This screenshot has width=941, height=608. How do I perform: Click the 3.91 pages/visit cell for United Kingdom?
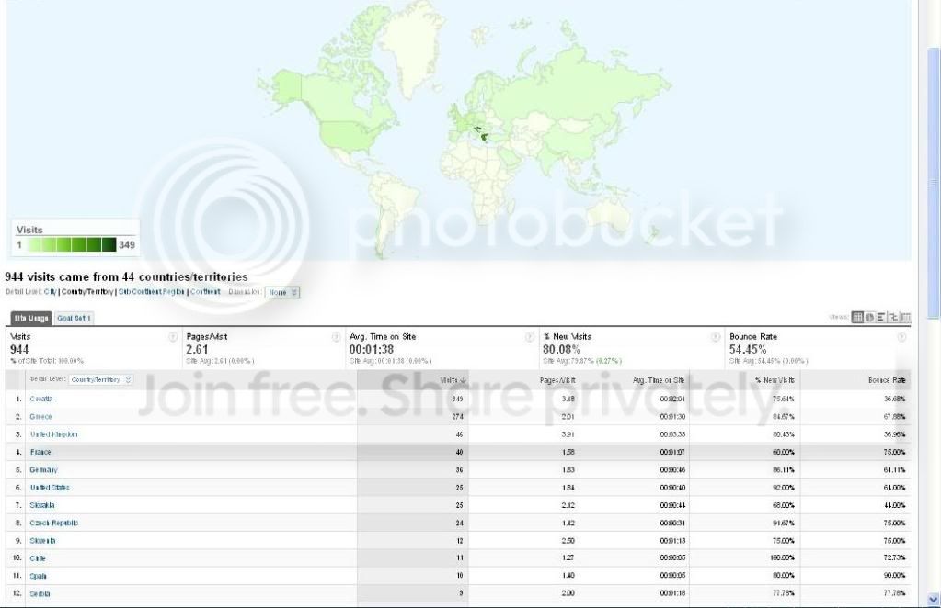(568, 434)
